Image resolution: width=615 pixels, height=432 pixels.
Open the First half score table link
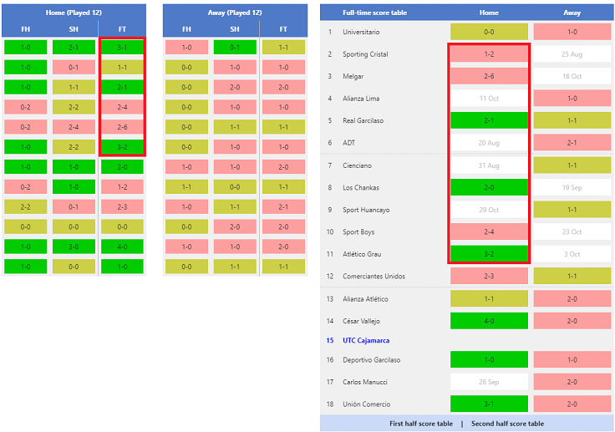pyautogui.click(x=421, y=424)
